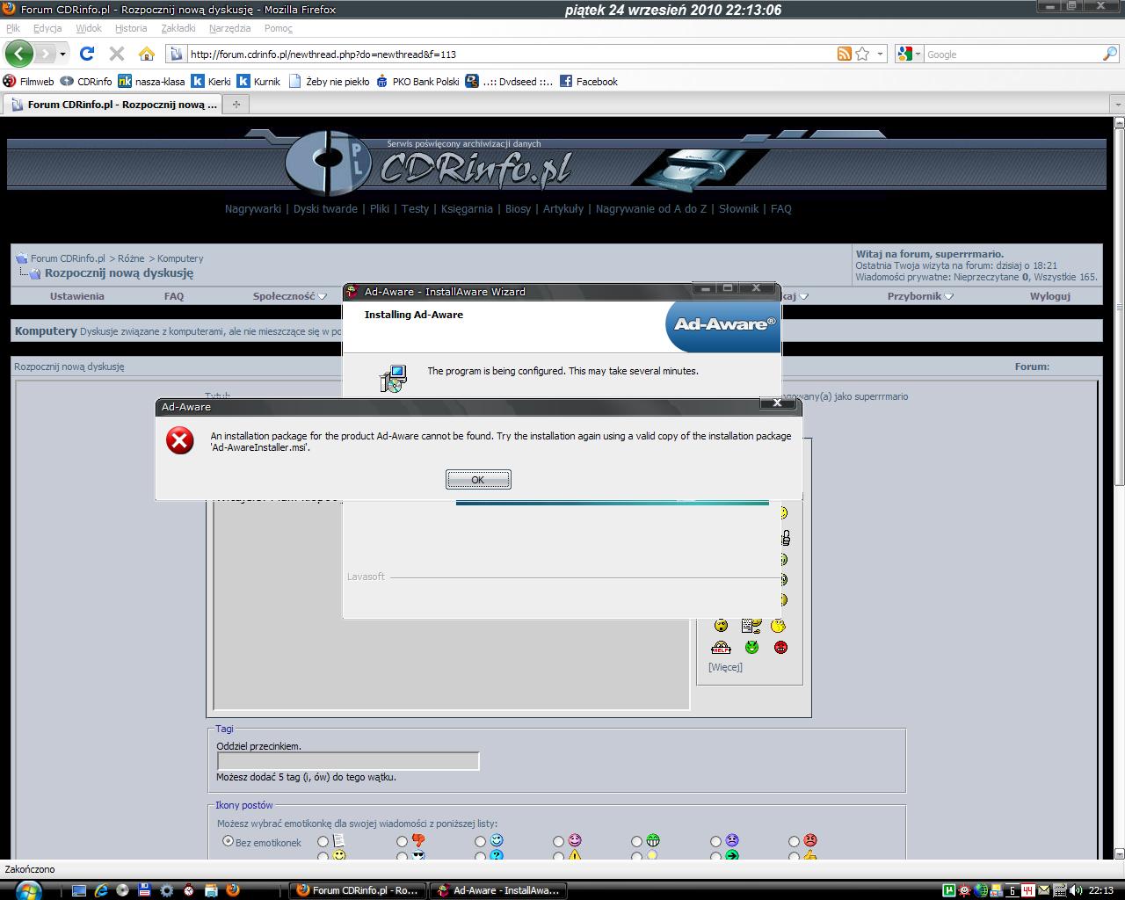The height and width of the screenshot is (900, 1125).
Task: Expand the Społeczność forum menu
Action: point(289,296)
